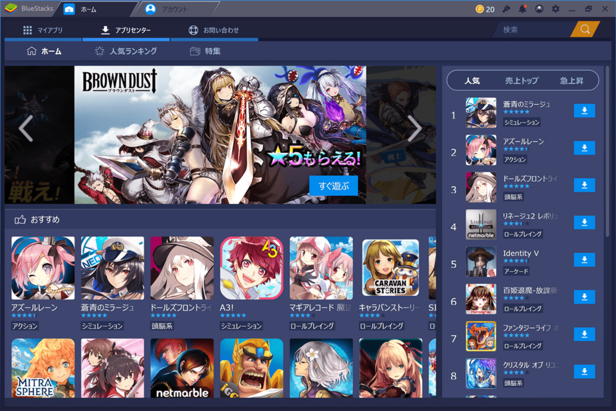Click the Brown Dust banner image
Screen dimensions: 616x411
(x=220, y=135)
